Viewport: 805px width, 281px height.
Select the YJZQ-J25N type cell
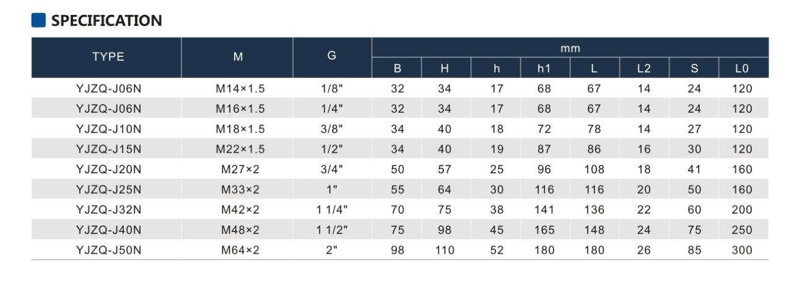[108, 189]
